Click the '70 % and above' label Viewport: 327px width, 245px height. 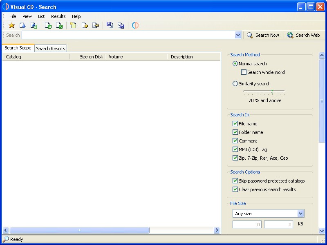click(265, 100)
